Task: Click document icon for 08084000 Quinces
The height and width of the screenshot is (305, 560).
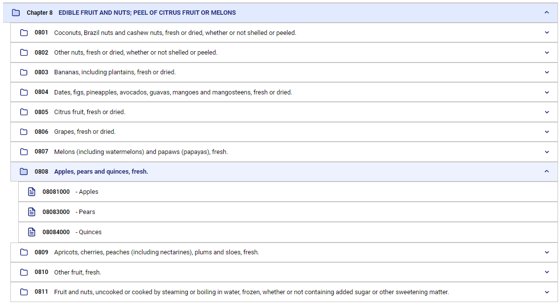Action: click(32, 232)
